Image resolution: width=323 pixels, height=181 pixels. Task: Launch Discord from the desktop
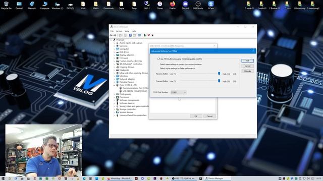pyautogui.click(x=185, y=6)
